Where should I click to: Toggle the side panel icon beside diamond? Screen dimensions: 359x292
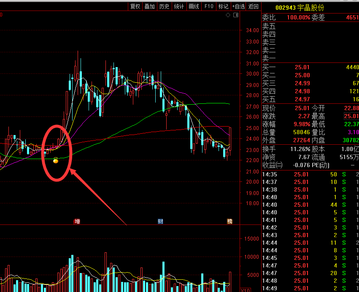point(235,15)
